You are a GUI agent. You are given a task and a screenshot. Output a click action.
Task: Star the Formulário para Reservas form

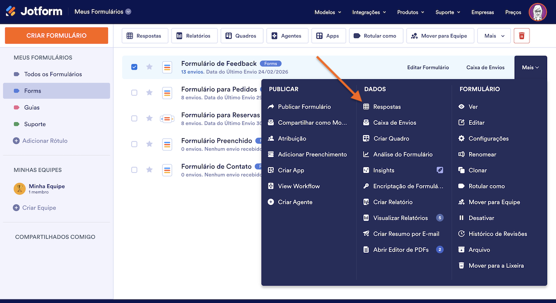pyautogui.click(x=149, y=118)
